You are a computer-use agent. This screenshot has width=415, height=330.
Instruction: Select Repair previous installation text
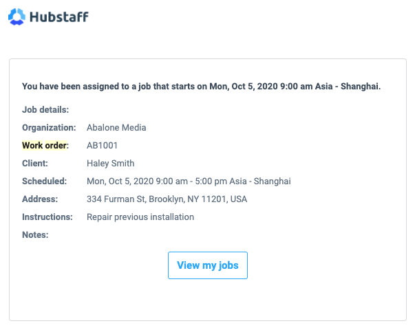(x=140, y=217)
